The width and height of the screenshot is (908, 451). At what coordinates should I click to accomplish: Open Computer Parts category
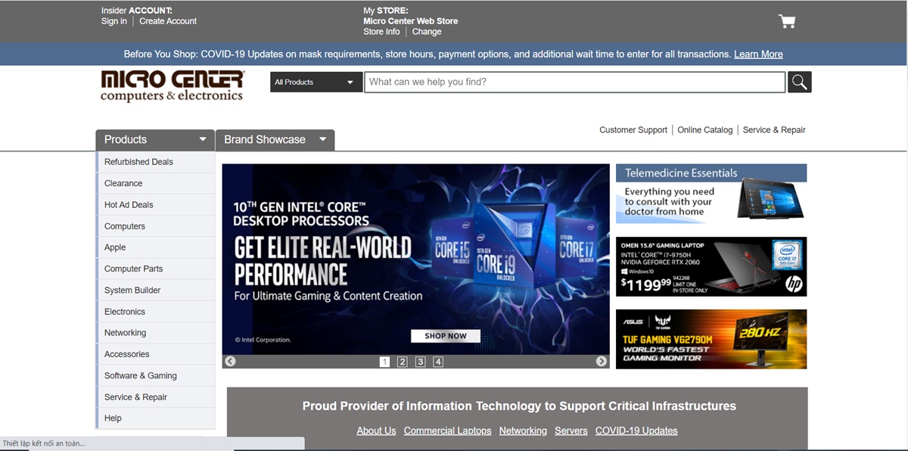(133, 269)
